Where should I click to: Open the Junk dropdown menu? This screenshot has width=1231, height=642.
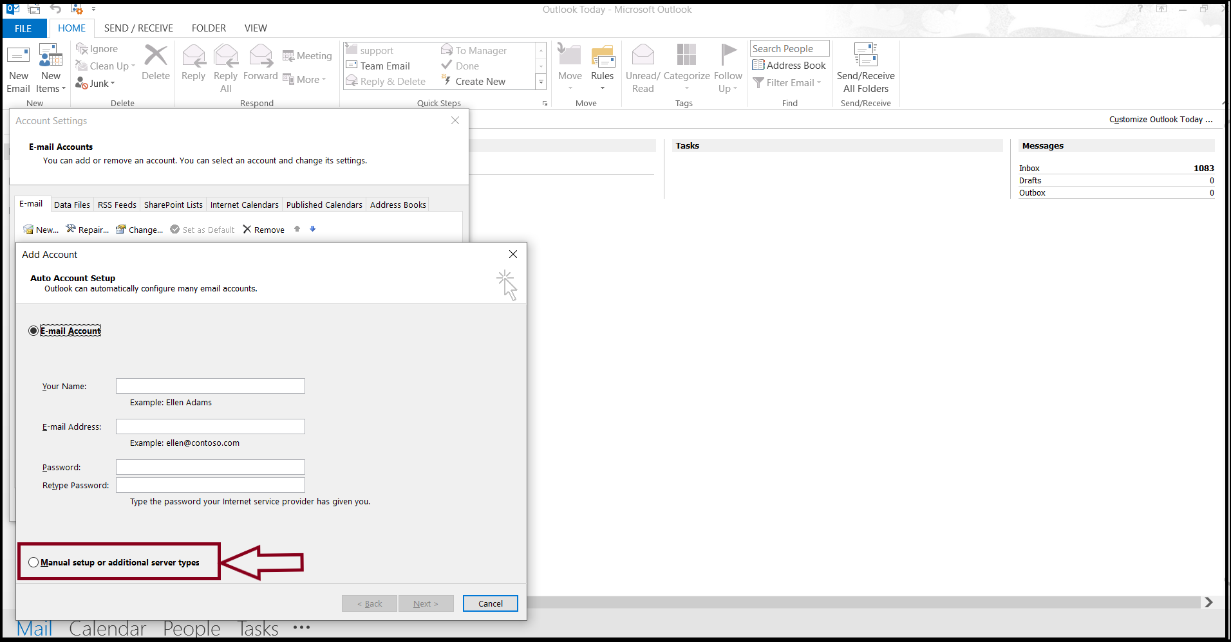point(95,83)
